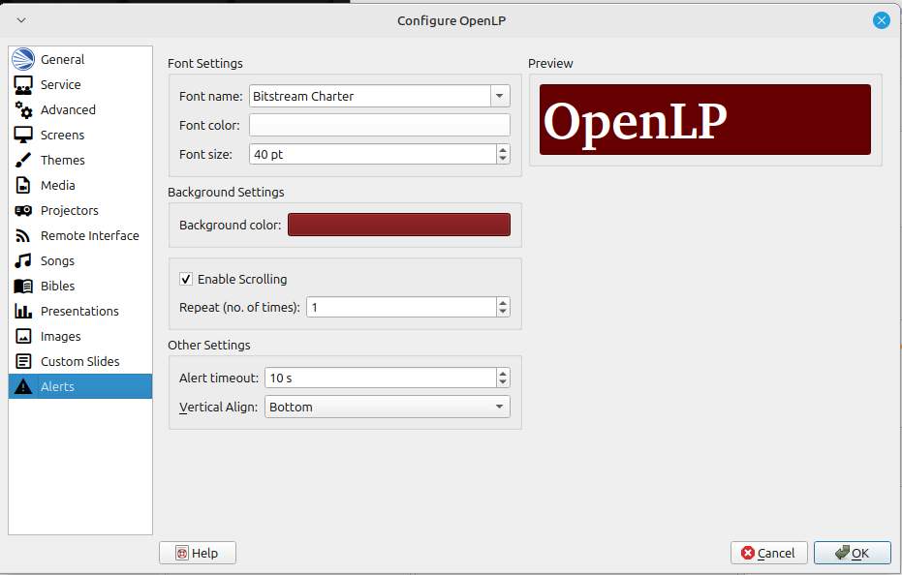Open the Vertical Align dropdown
The width and height of the screenshot is (902, 575).
[x=500, y=408]
